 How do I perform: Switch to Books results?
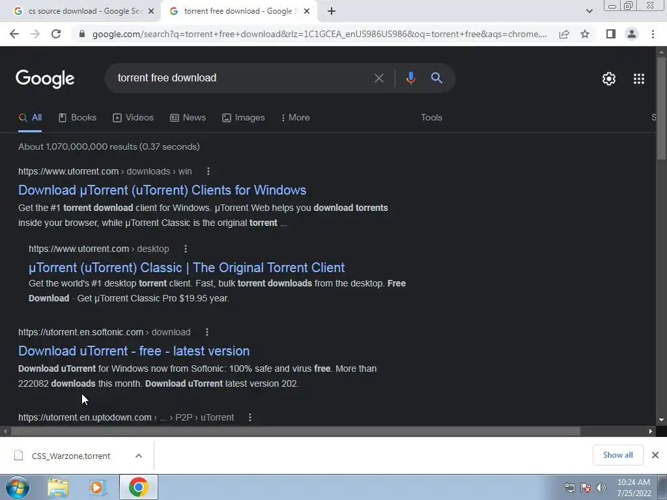(x=78, y=118)
